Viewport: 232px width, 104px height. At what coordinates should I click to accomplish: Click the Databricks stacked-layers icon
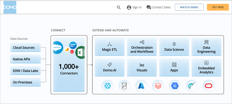(158, 86)
